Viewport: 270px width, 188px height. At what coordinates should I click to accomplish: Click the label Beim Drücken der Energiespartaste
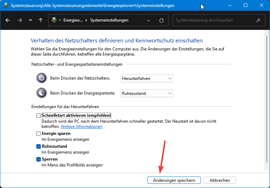82,93
